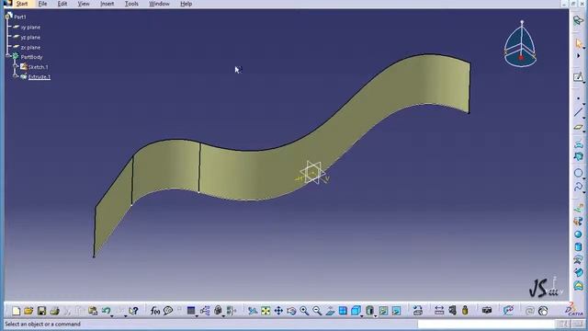
Task: Open a file using the folder icon
Action: click(28, 311)
